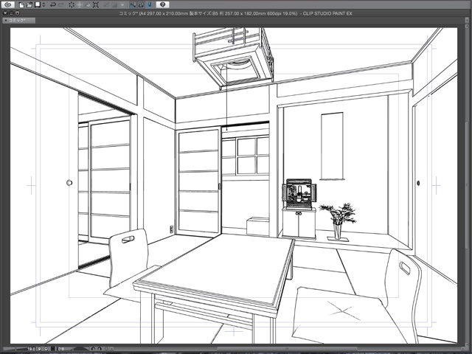Reset the canvas rotation
472x354 pixels.
tap(106, 349)
